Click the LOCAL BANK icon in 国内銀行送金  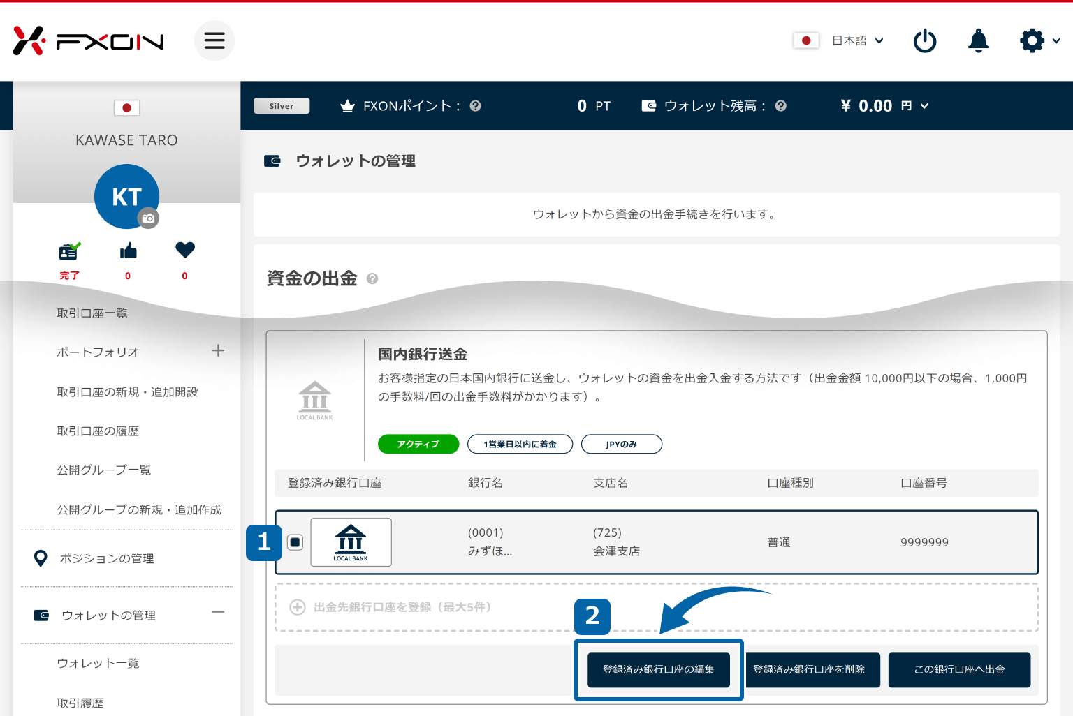click(x=314, y=400)
